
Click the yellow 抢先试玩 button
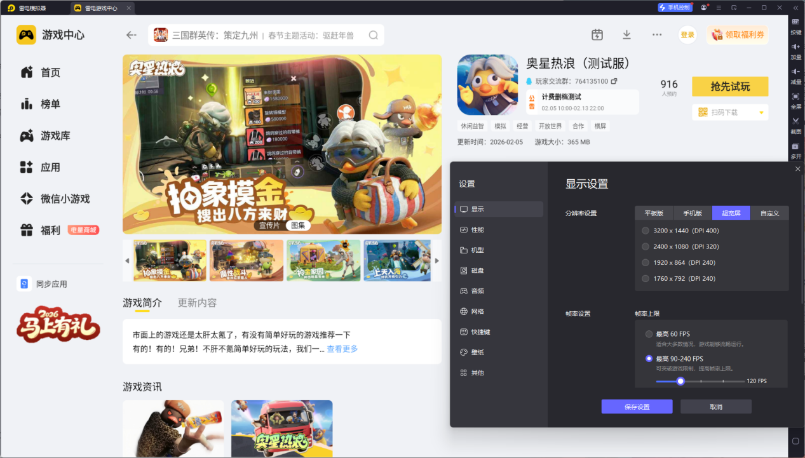point(729,86)
